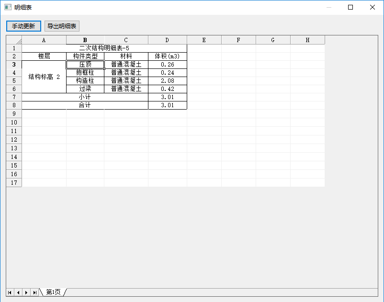Click the select-all corner of the grid
The height and width of the screenshot is (302, 384).
(x=14, y=40)
